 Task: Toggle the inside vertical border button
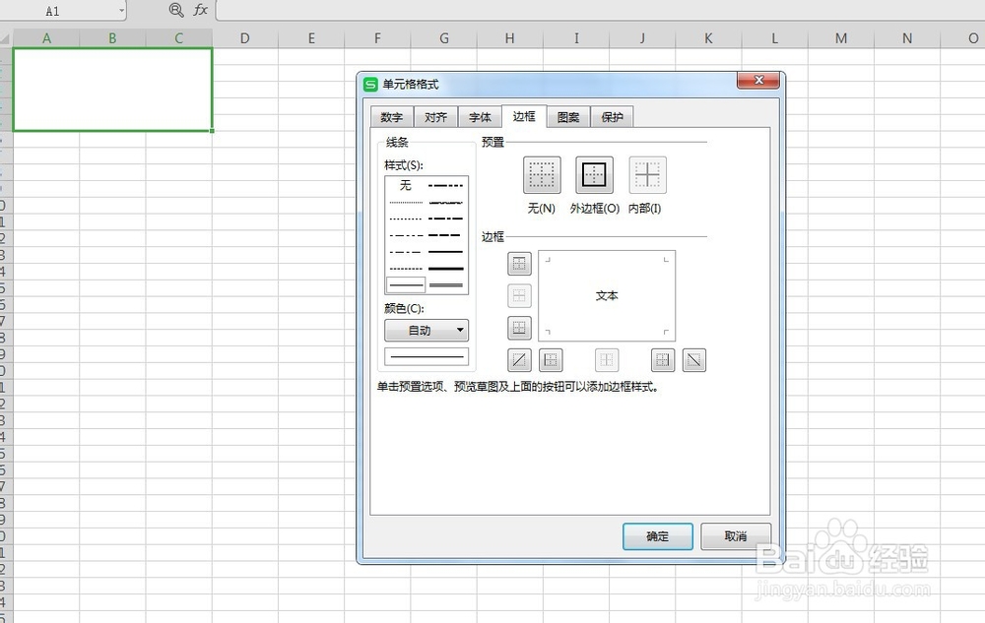pyautogui.click(x=607, y=360)
